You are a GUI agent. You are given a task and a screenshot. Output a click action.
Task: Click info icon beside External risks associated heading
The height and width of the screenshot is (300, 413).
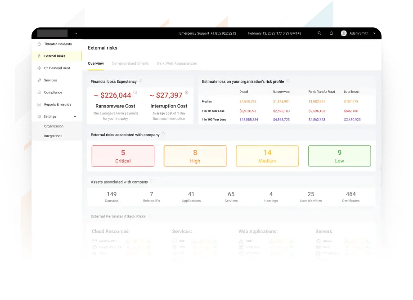point(163,134)
